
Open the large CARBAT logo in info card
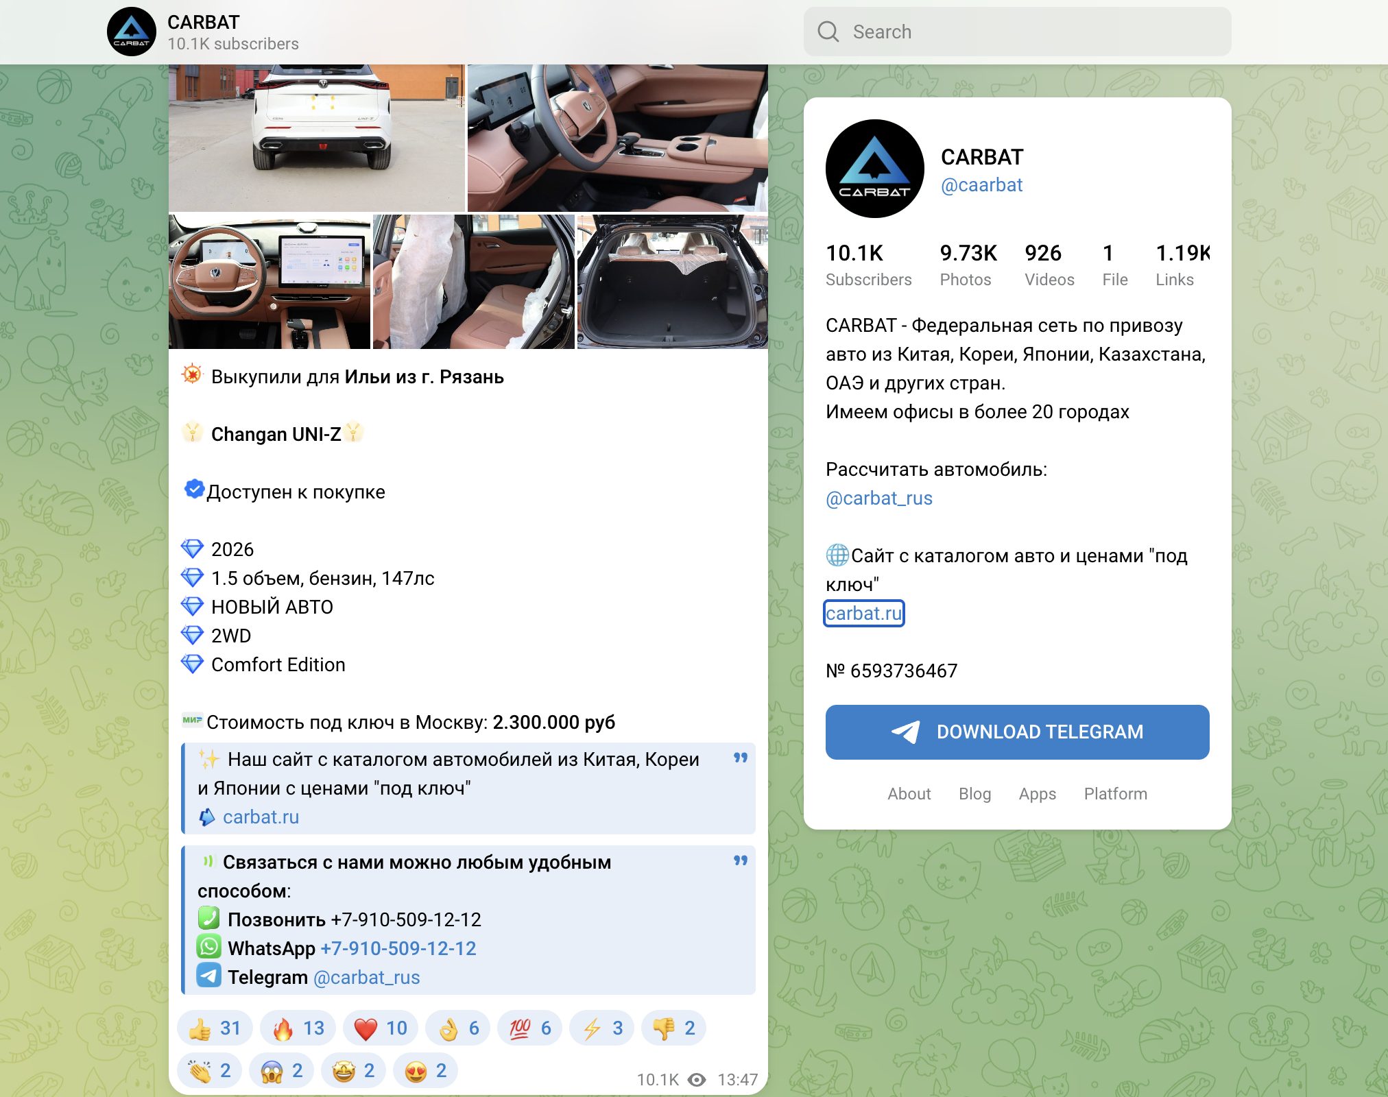(x=874, y=169)
